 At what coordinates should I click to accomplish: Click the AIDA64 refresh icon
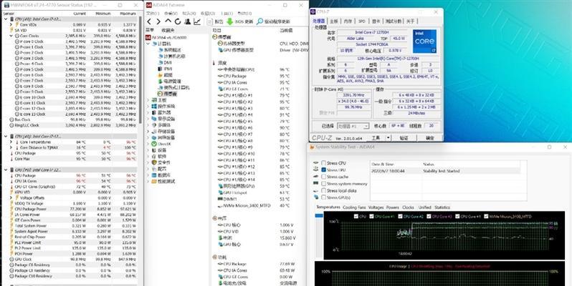[x=178, y=22]
